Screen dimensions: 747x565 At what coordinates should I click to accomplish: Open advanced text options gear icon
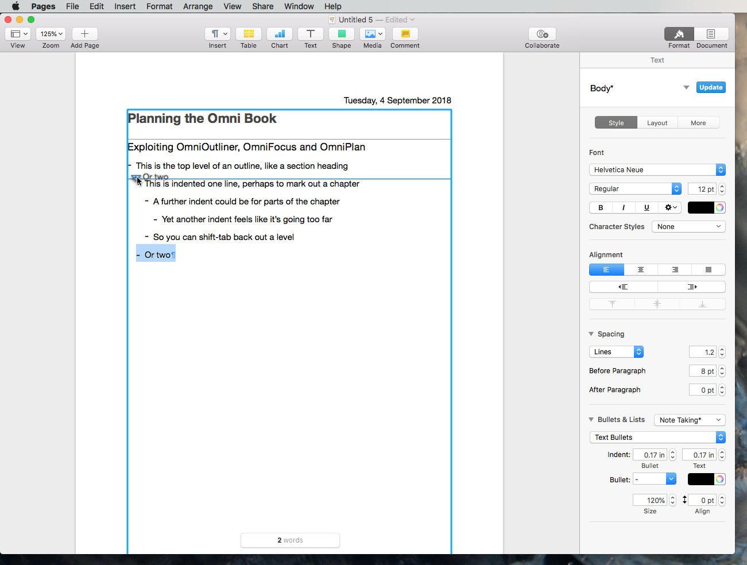point(671,207)
